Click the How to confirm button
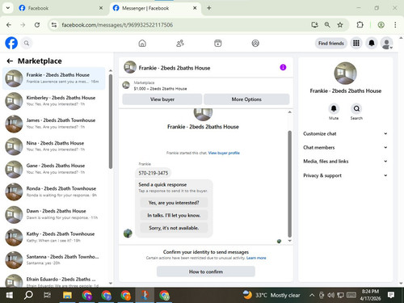Screen dimensions: 404x303 [x=206, y=271]
